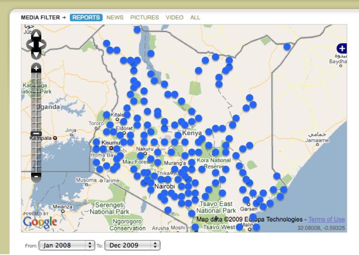The height and width of the screenshot is (255, 359).
Task: Select the REPORTS media filter
Action: (86, 17)
